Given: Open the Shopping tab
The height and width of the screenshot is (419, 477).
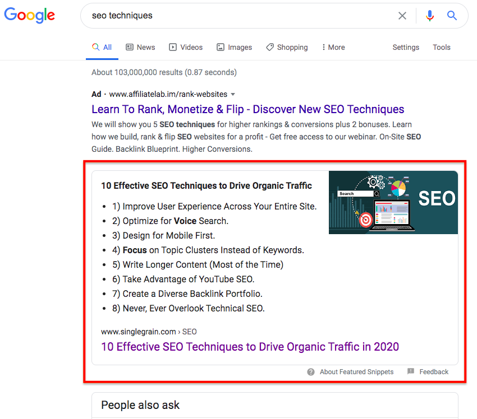Looking at the screenshot, I should (x=287, y=47).
